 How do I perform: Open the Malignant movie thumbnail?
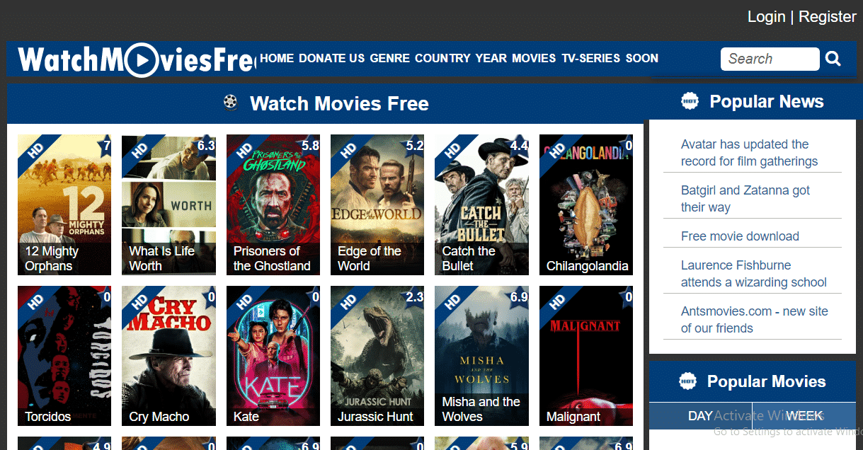point(586,356)
